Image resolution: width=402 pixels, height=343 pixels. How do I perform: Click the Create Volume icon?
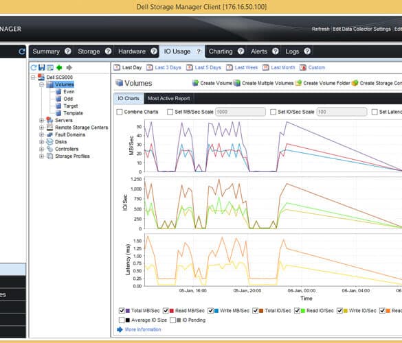[196, 83]
